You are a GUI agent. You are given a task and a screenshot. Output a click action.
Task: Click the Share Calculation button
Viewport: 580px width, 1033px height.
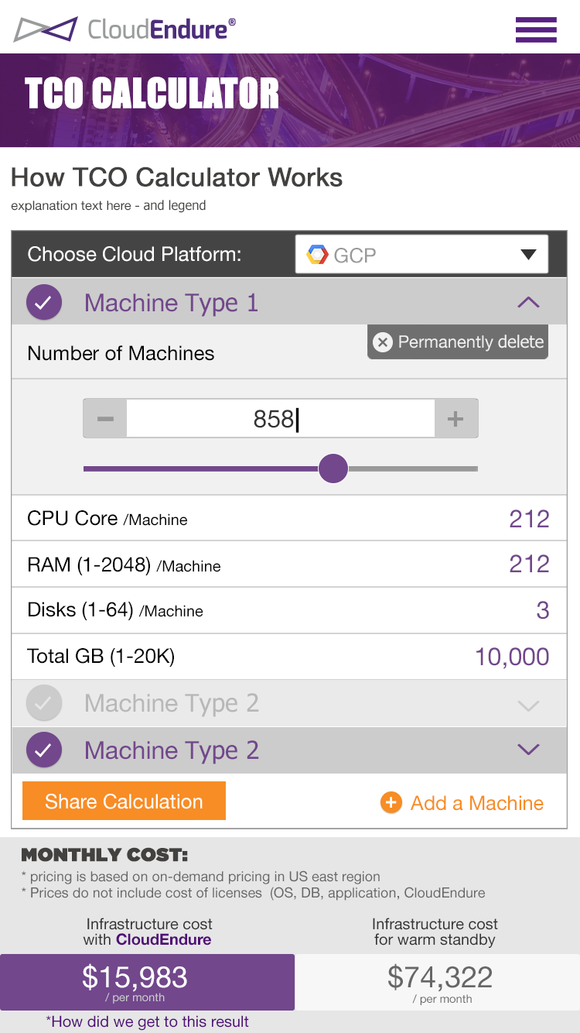pos(124,801)
